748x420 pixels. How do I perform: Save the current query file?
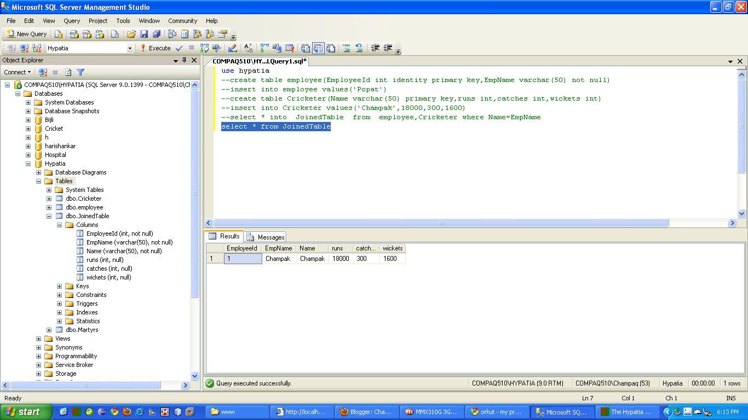143,34
